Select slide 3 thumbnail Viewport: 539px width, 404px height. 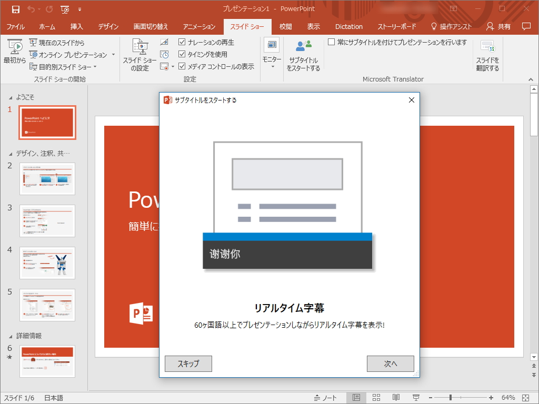pyautogui.click(x=47, y=221)
